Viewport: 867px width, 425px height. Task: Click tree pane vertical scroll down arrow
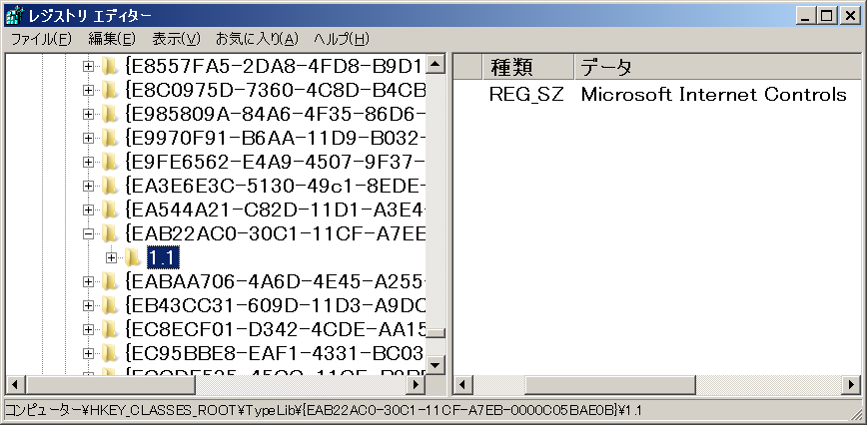[436, 364]
